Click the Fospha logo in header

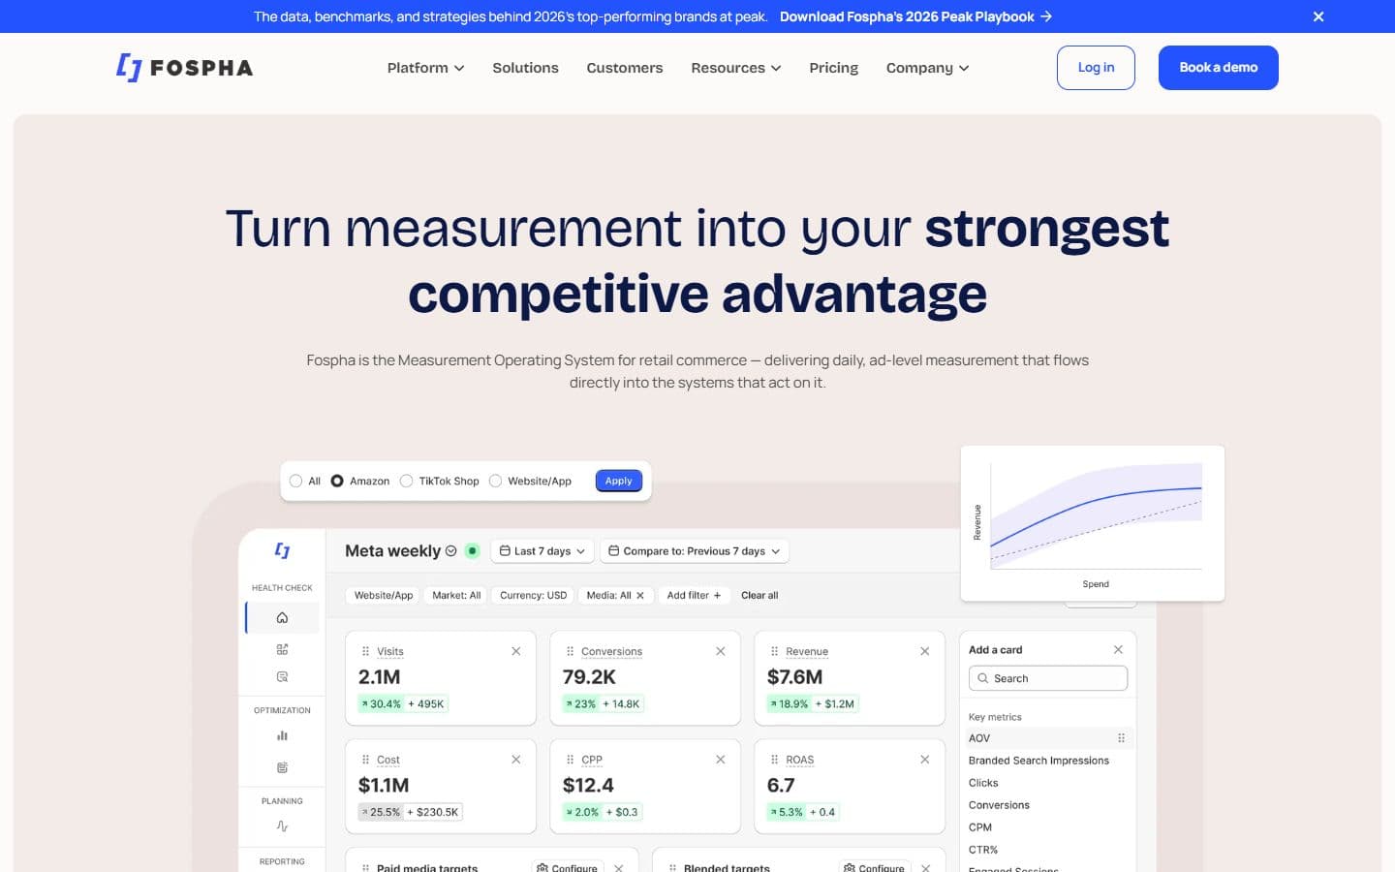click(184, 67)
